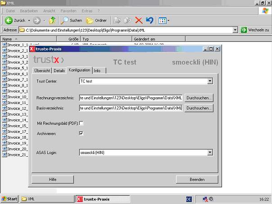Click the folder Up icon in toolbar

click(53, 20)
